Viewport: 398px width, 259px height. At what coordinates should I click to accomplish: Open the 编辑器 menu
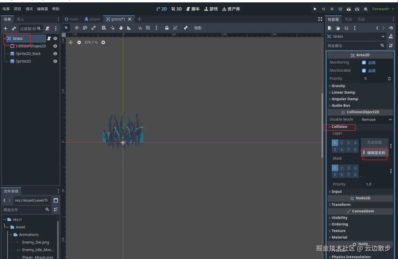tap(42, 9)
